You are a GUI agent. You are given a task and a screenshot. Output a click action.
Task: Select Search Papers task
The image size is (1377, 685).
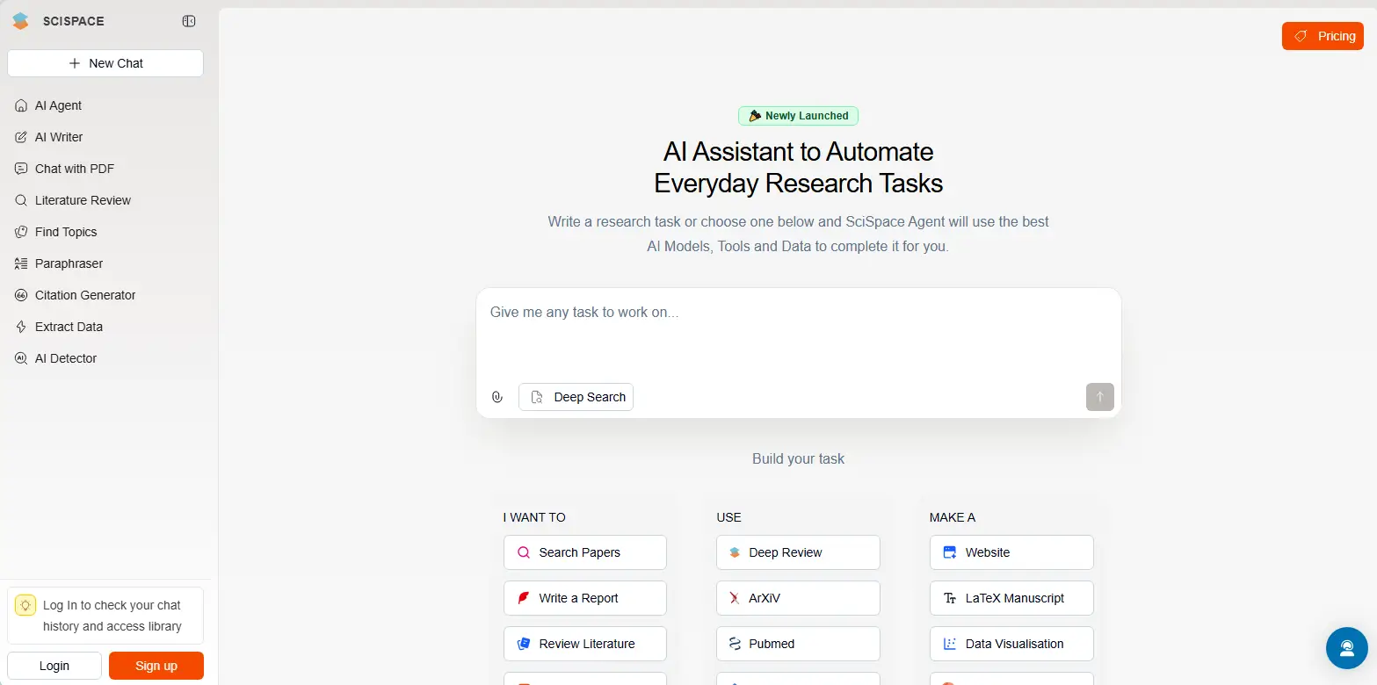click(585, 552)
